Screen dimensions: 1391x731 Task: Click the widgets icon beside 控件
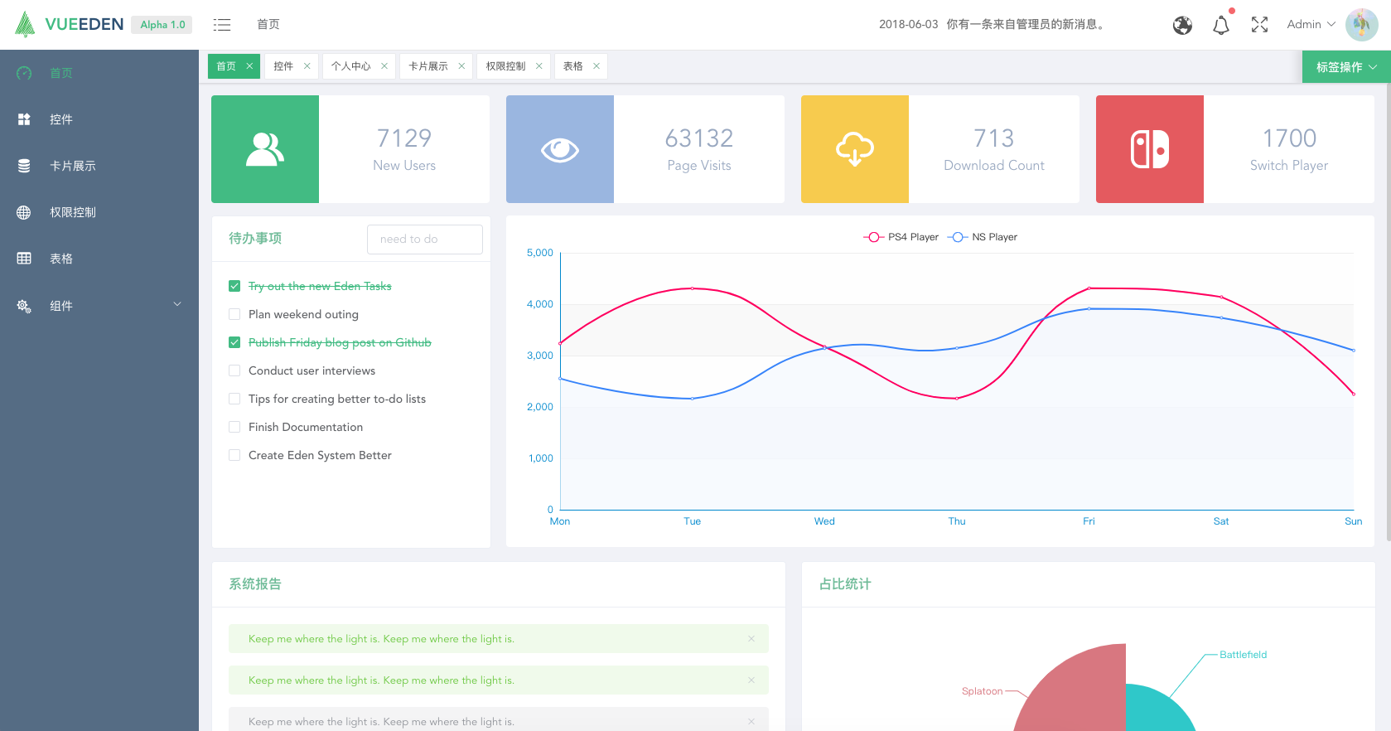tap(24, 119)
